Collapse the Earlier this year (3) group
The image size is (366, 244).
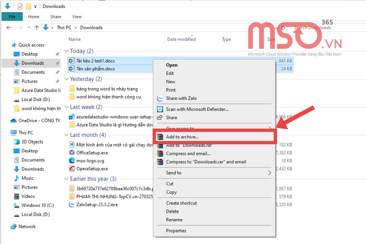click(x=66, y=179)
